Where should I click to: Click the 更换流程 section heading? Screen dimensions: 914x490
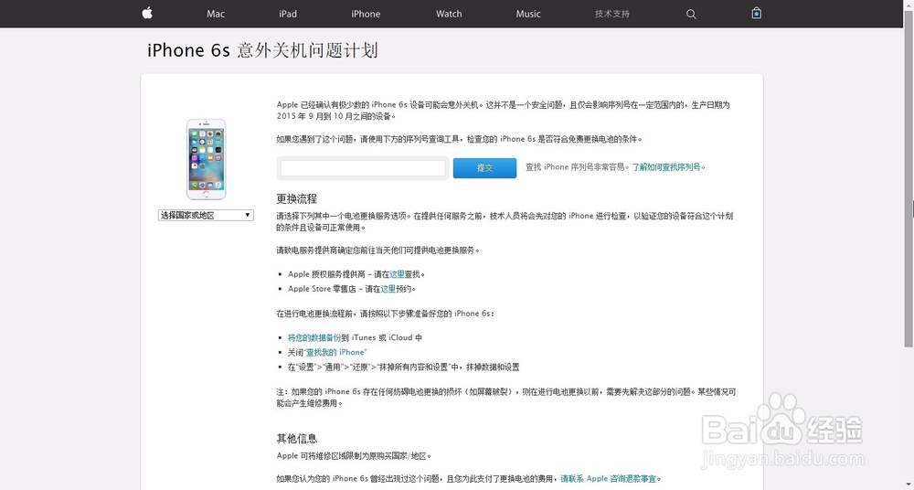click(x=297, y=198)
